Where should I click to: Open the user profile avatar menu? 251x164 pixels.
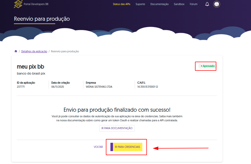click(x=217, y=4)
